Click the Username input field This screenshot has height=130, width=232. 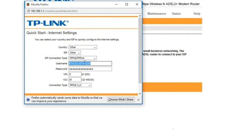pyautogui.click(x=90, y=64)
